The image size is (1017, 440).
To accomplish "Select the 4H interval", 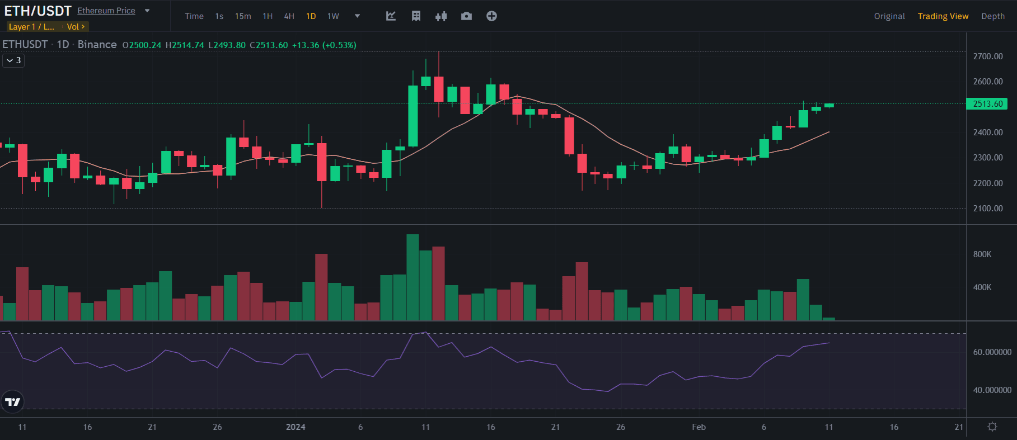I will coord(289,16).
